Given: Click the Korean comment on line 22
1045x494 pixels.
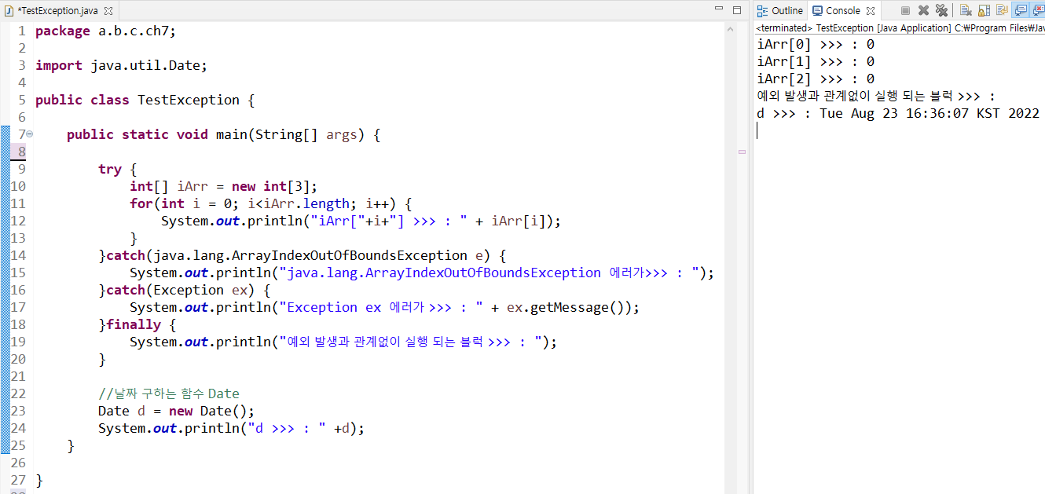Looking at the screenshot, I should [168, 393].
